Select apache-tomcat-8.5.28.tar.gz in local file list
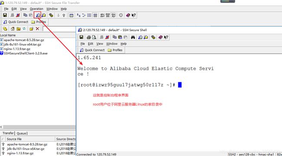 pos(24,40)
